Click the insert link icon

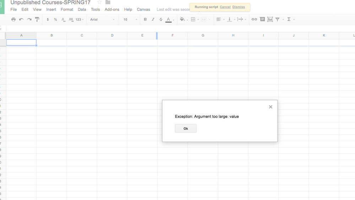pos(254,20)
